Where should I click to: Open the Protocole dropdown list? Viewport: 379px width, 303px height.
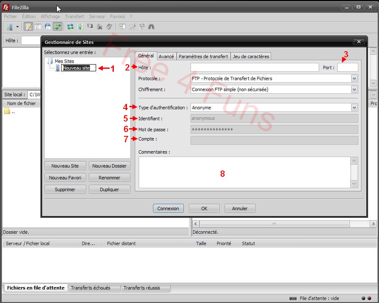[354, 78]
